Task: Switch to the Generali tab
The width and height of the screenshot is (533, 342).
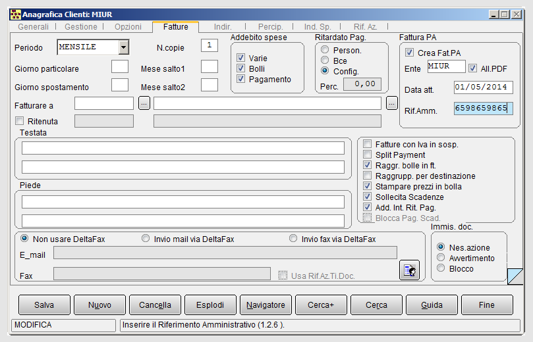Action: point(34,27)
